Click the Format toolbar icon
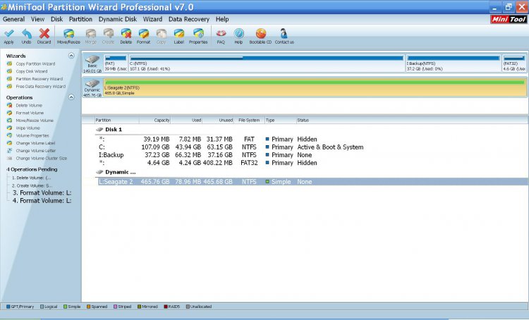 pyautogui.click(x=143, y=35)
